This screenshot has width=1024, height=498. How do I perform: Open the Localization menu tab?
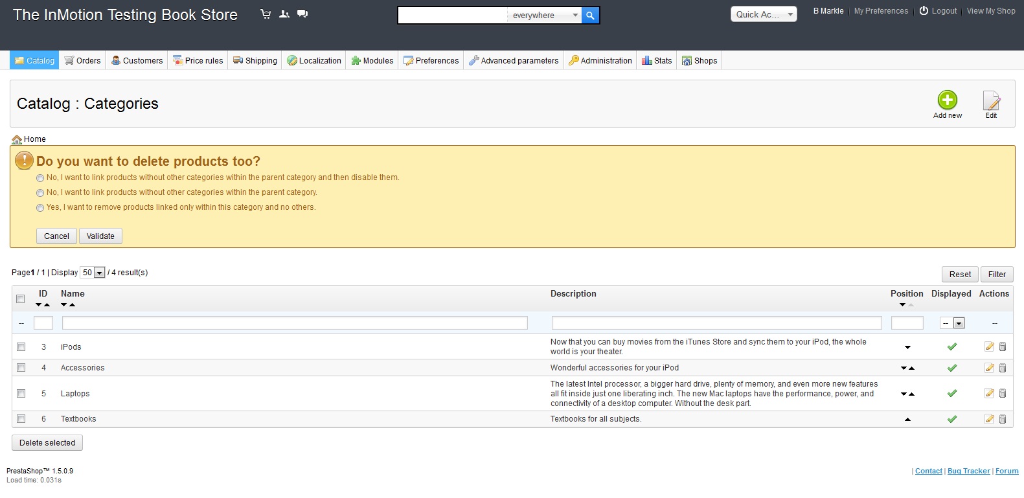pos(313,60)
